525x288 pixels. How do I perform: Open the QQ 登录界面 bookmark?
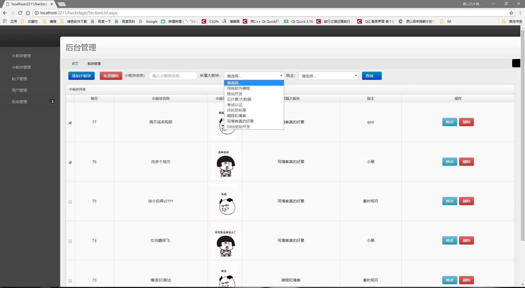(376, 21)
